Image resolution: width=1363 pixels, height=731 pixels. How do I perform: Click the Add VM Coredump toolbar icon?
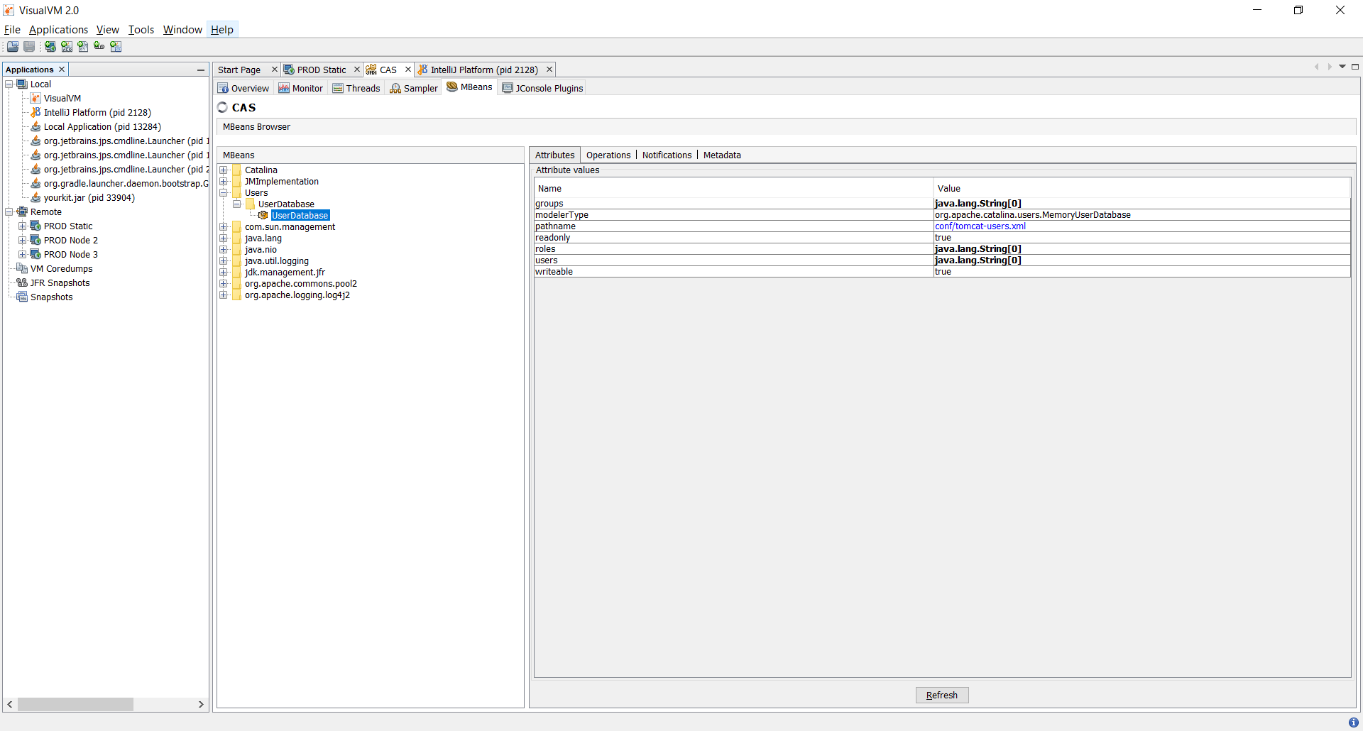pyautogui.click(x=83, y=47)
